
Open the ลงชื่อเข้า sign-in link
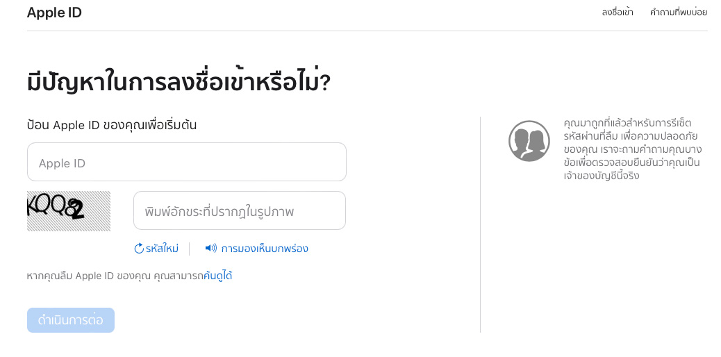tap(617, 13)
